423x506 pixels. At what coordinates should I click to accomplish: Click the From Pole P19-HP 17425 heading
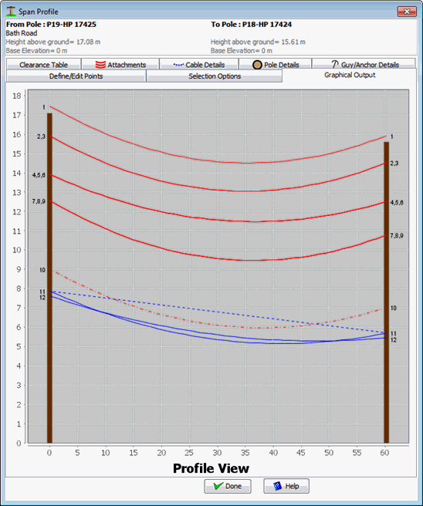pyautogui.click(x=51, y=24)
